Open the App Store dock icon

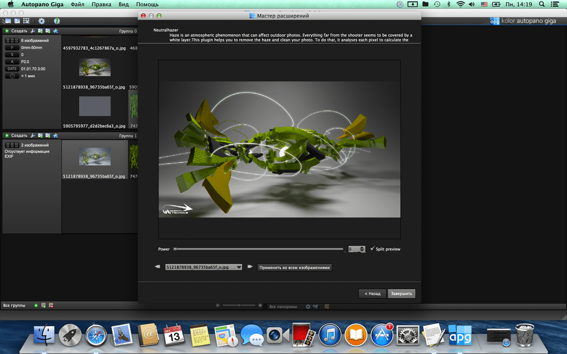click(x=382, y=336)
